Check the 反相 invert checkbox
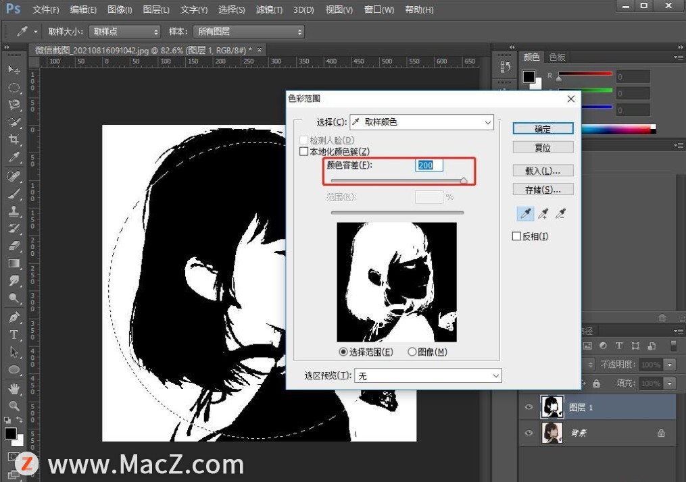686x482 pixels. point(516,236)
